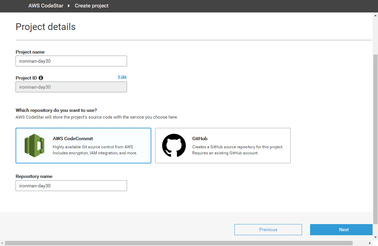This screenshot has width=378, height=246.
Task: Click the Project name label
Action: pos(30,52)
